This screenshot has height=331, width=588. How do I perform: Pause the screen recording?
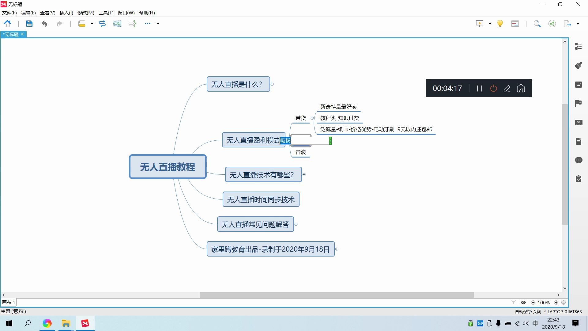tap(480, 88)
